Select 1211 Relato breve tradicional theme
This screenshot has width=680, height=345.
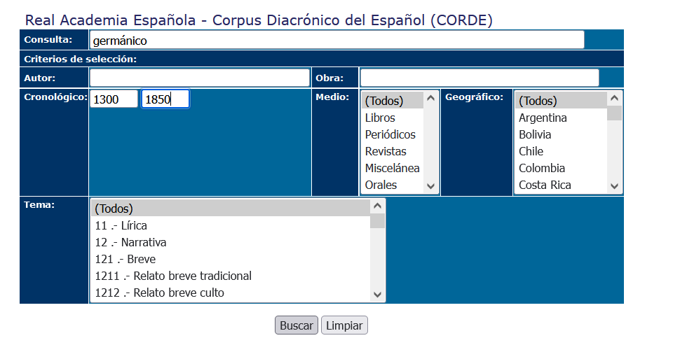tap(173, 276)
